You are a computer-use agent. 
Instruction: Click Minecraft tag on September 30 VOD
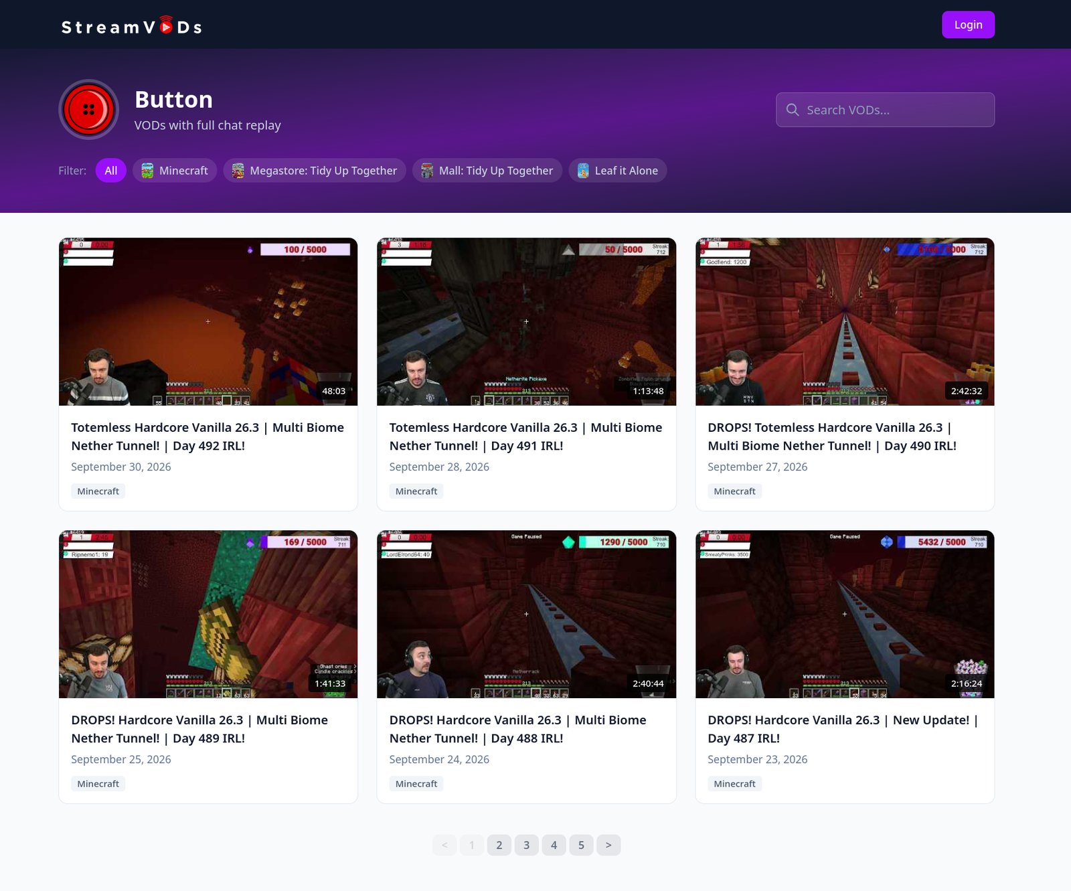pyautogui.click(x=98, y=491)
